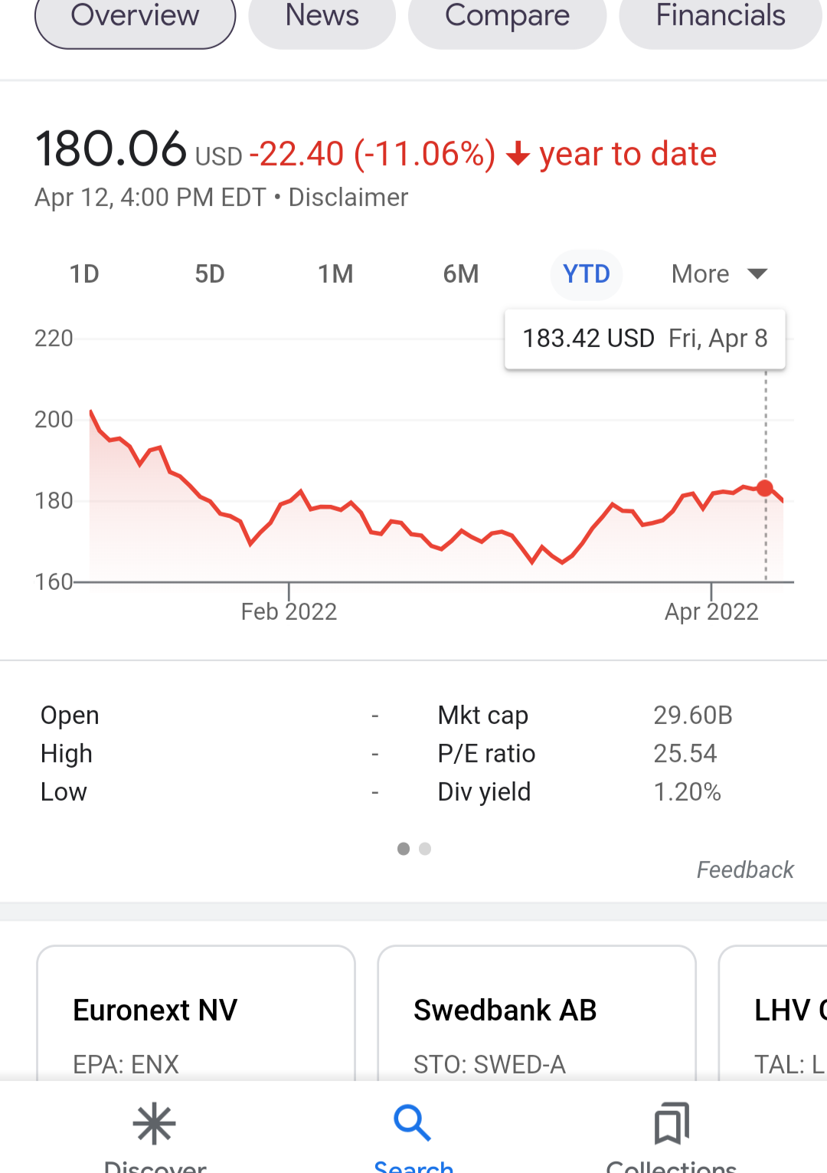
Task: Open the Collections bookmark icon
Action: (x=672, y=1123)
